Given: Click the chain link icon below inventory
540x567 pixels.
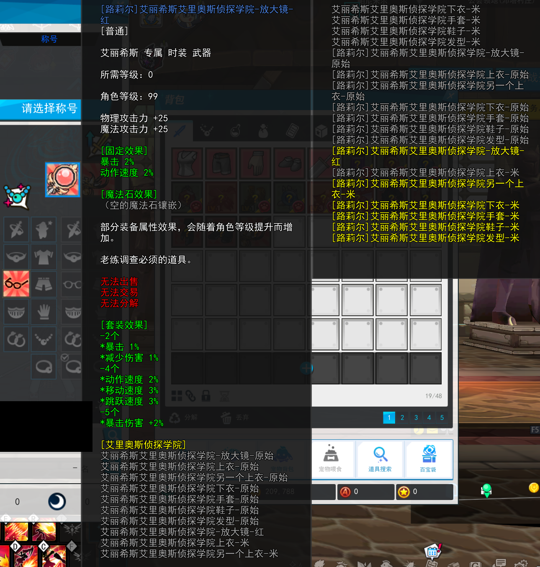Looking at the screenshot, I should click(191, 396).
